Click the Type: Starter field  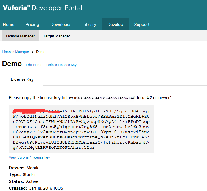tap(22, 175)
